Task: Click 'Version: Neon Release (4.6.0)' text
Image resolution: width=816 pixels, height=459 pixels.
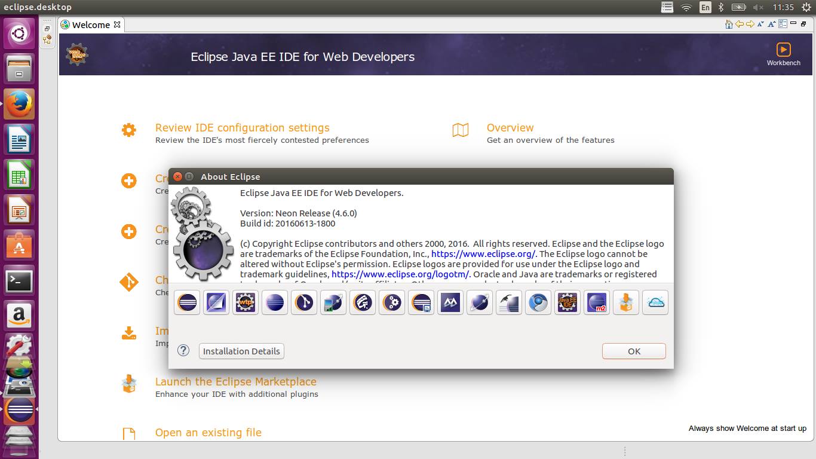Action: click(x=299, y=213)
